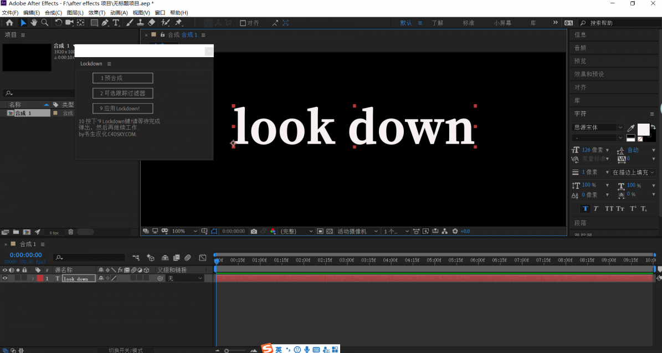Viewport: 662px width, 353px height.
Task: Click the graph editor icon in timeline
Action: point(203,258)
